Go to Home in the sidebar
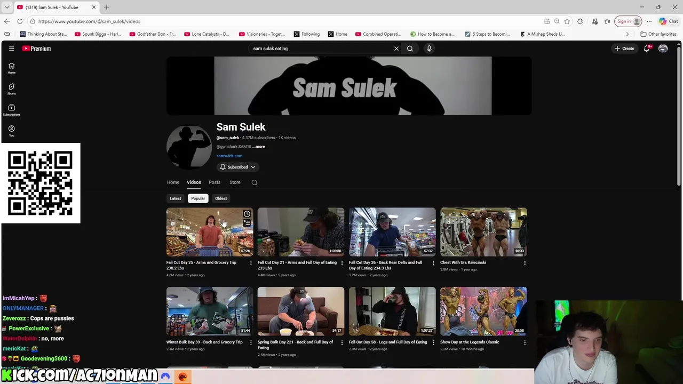 pyautogui.click(x=11, y=68)
